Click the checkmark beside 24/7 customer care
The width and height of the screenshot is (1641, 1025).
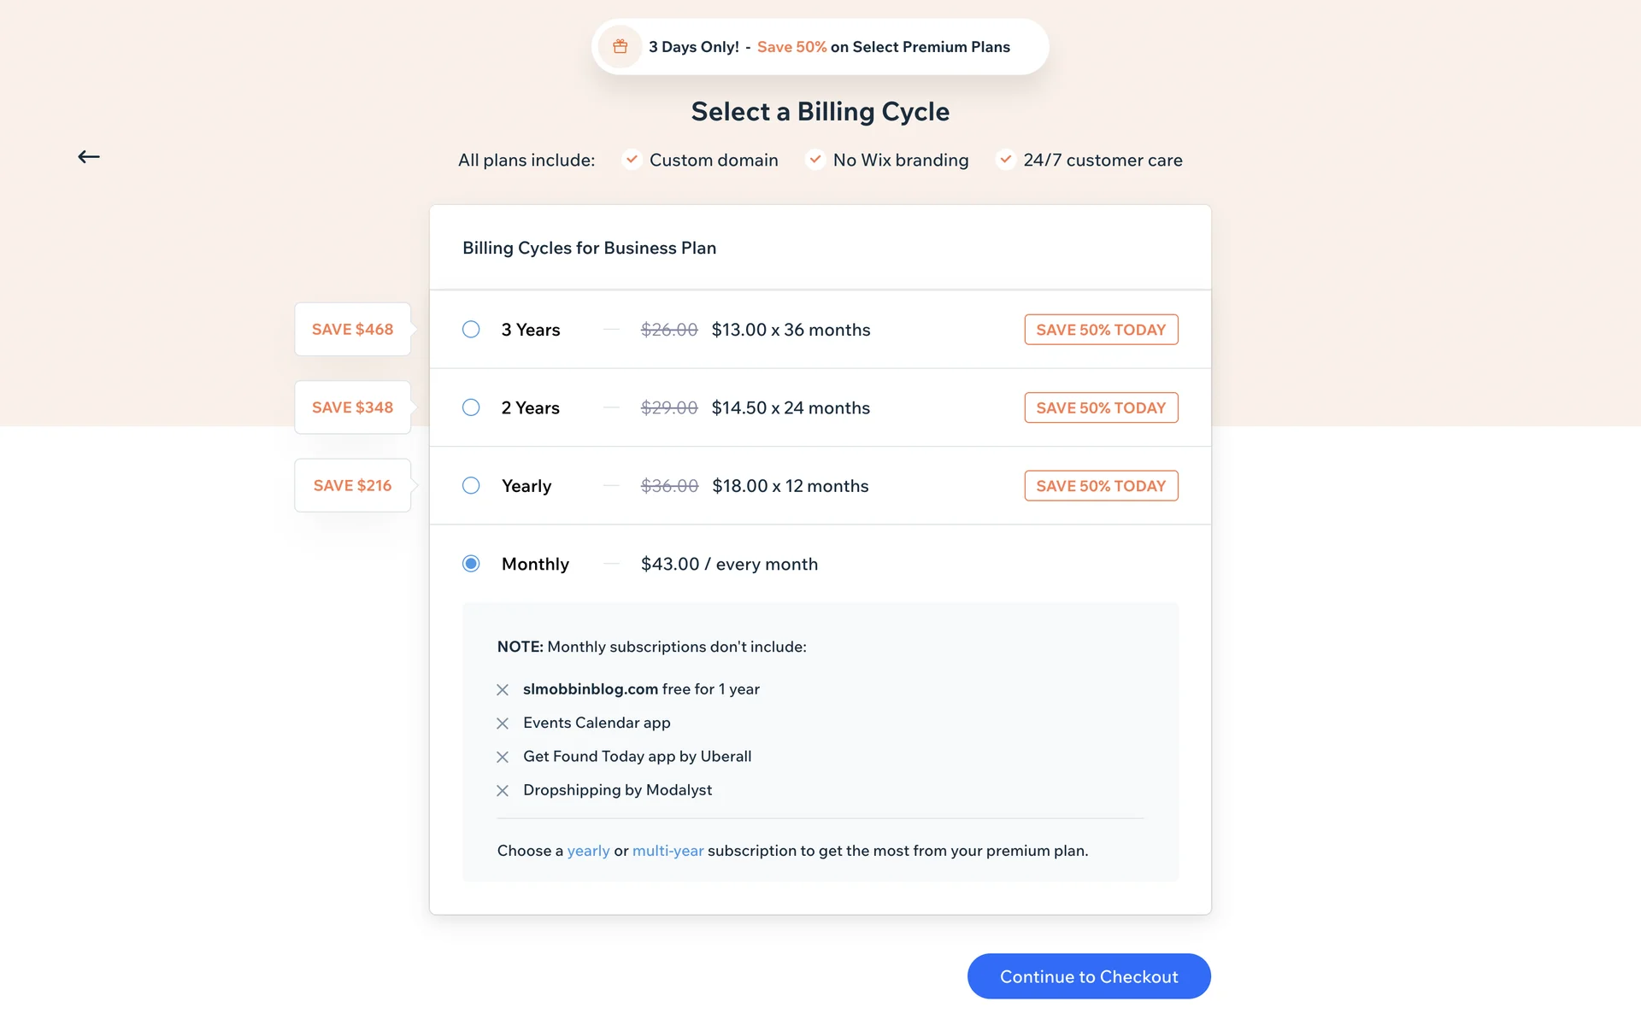click(1006, 160)
